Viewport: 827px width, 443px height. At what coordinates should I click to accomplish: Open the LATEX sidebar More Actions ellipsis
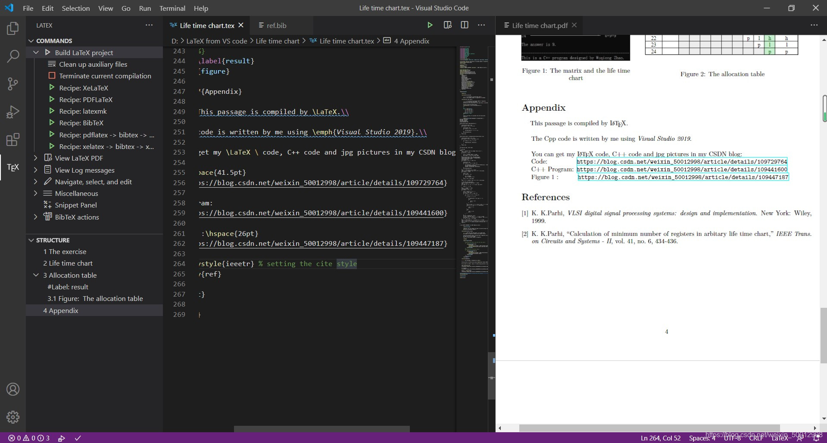coord(149,25)
